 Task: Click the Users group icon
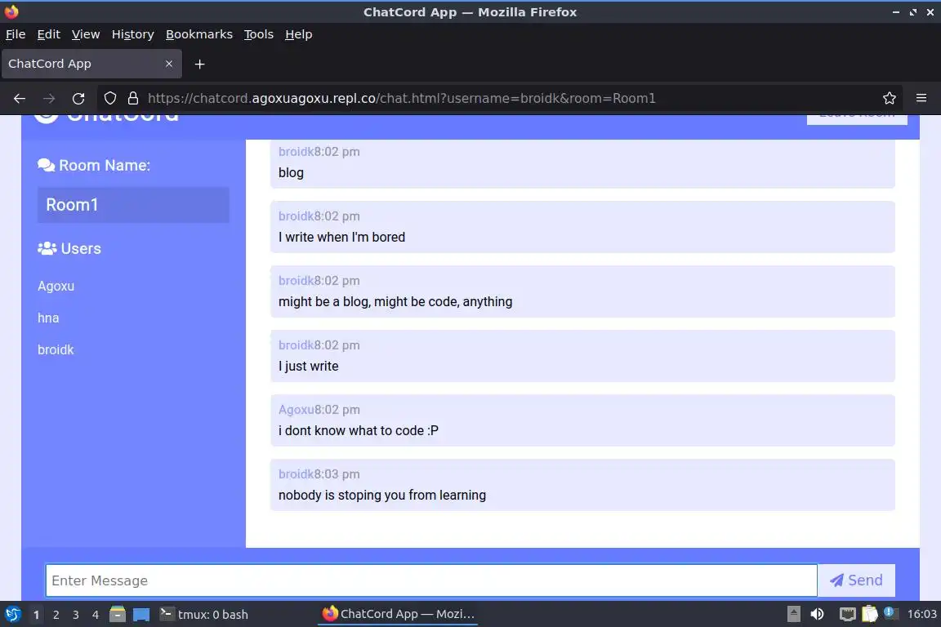pos(47,248)
